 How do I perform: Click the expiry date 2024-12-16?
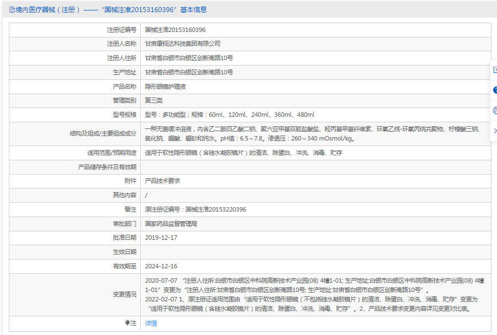pos(161,266)
